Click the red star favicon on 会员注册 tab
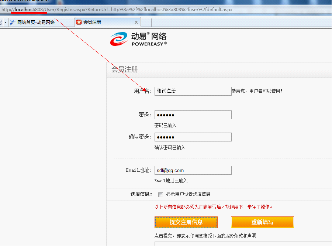 pyautogui.click(x=79, y=22)
